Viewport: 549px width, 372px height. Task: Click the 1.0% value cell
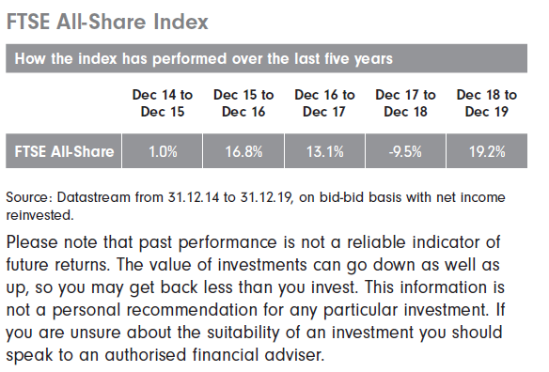coord(163,151)
